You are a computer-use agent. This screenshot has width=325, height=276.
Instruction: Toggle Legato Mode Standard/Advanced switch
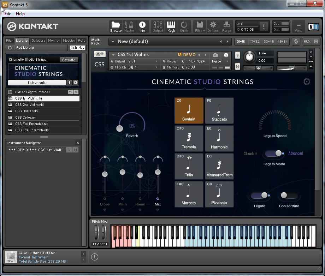(273, 154)
